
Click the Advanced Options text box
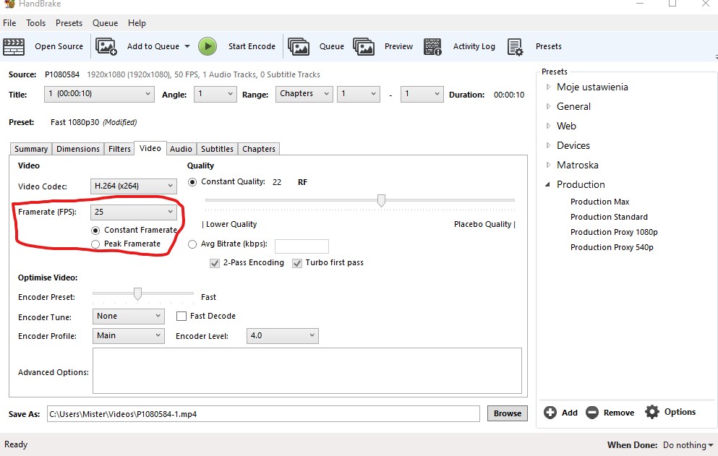pos(307,371)
